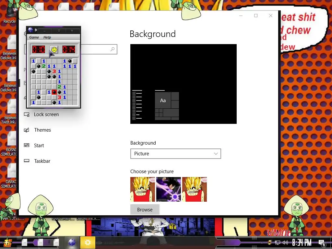The image size is (332, 249).
Task: Click the red exploded mine cell in Minesweeper
Action: pos(54,92)
